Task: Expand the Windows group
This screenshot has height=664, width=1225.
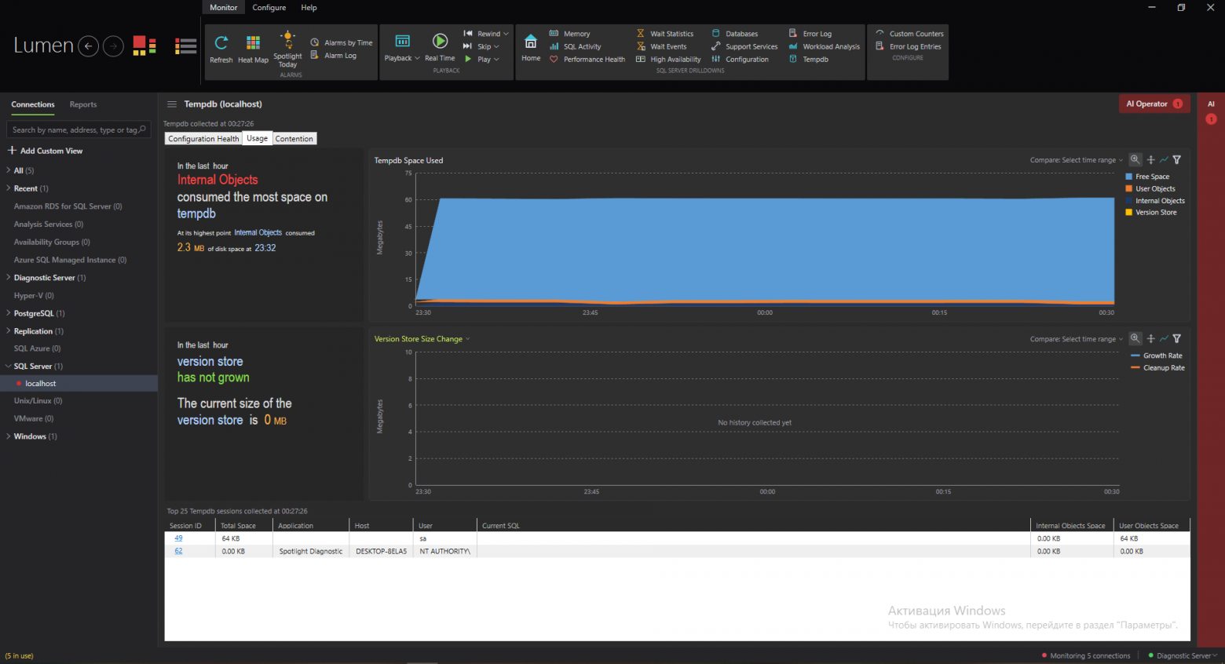Action: pos(8,436)
